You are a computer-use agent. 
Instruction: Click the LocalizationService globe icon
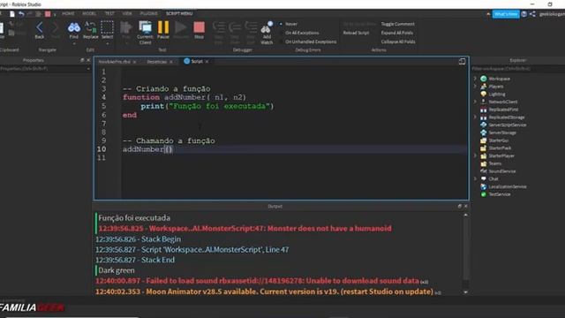(484, 186)
